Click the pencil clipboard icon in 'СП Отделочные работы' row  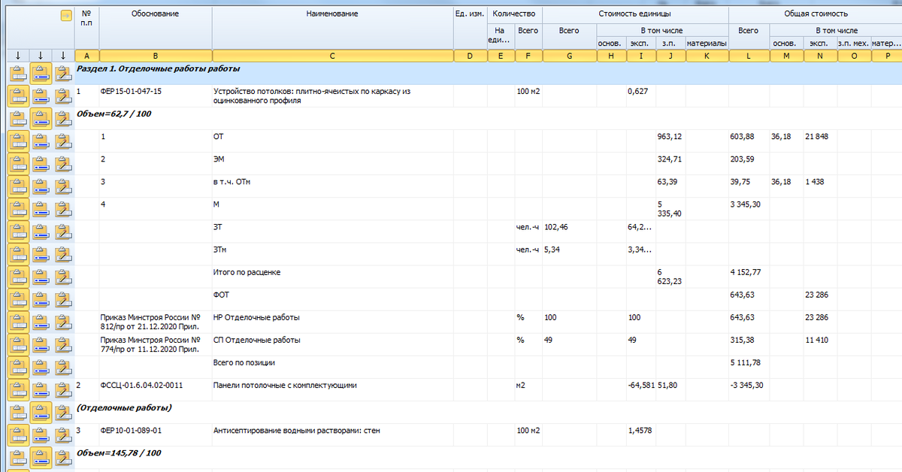tap(63, 344)
